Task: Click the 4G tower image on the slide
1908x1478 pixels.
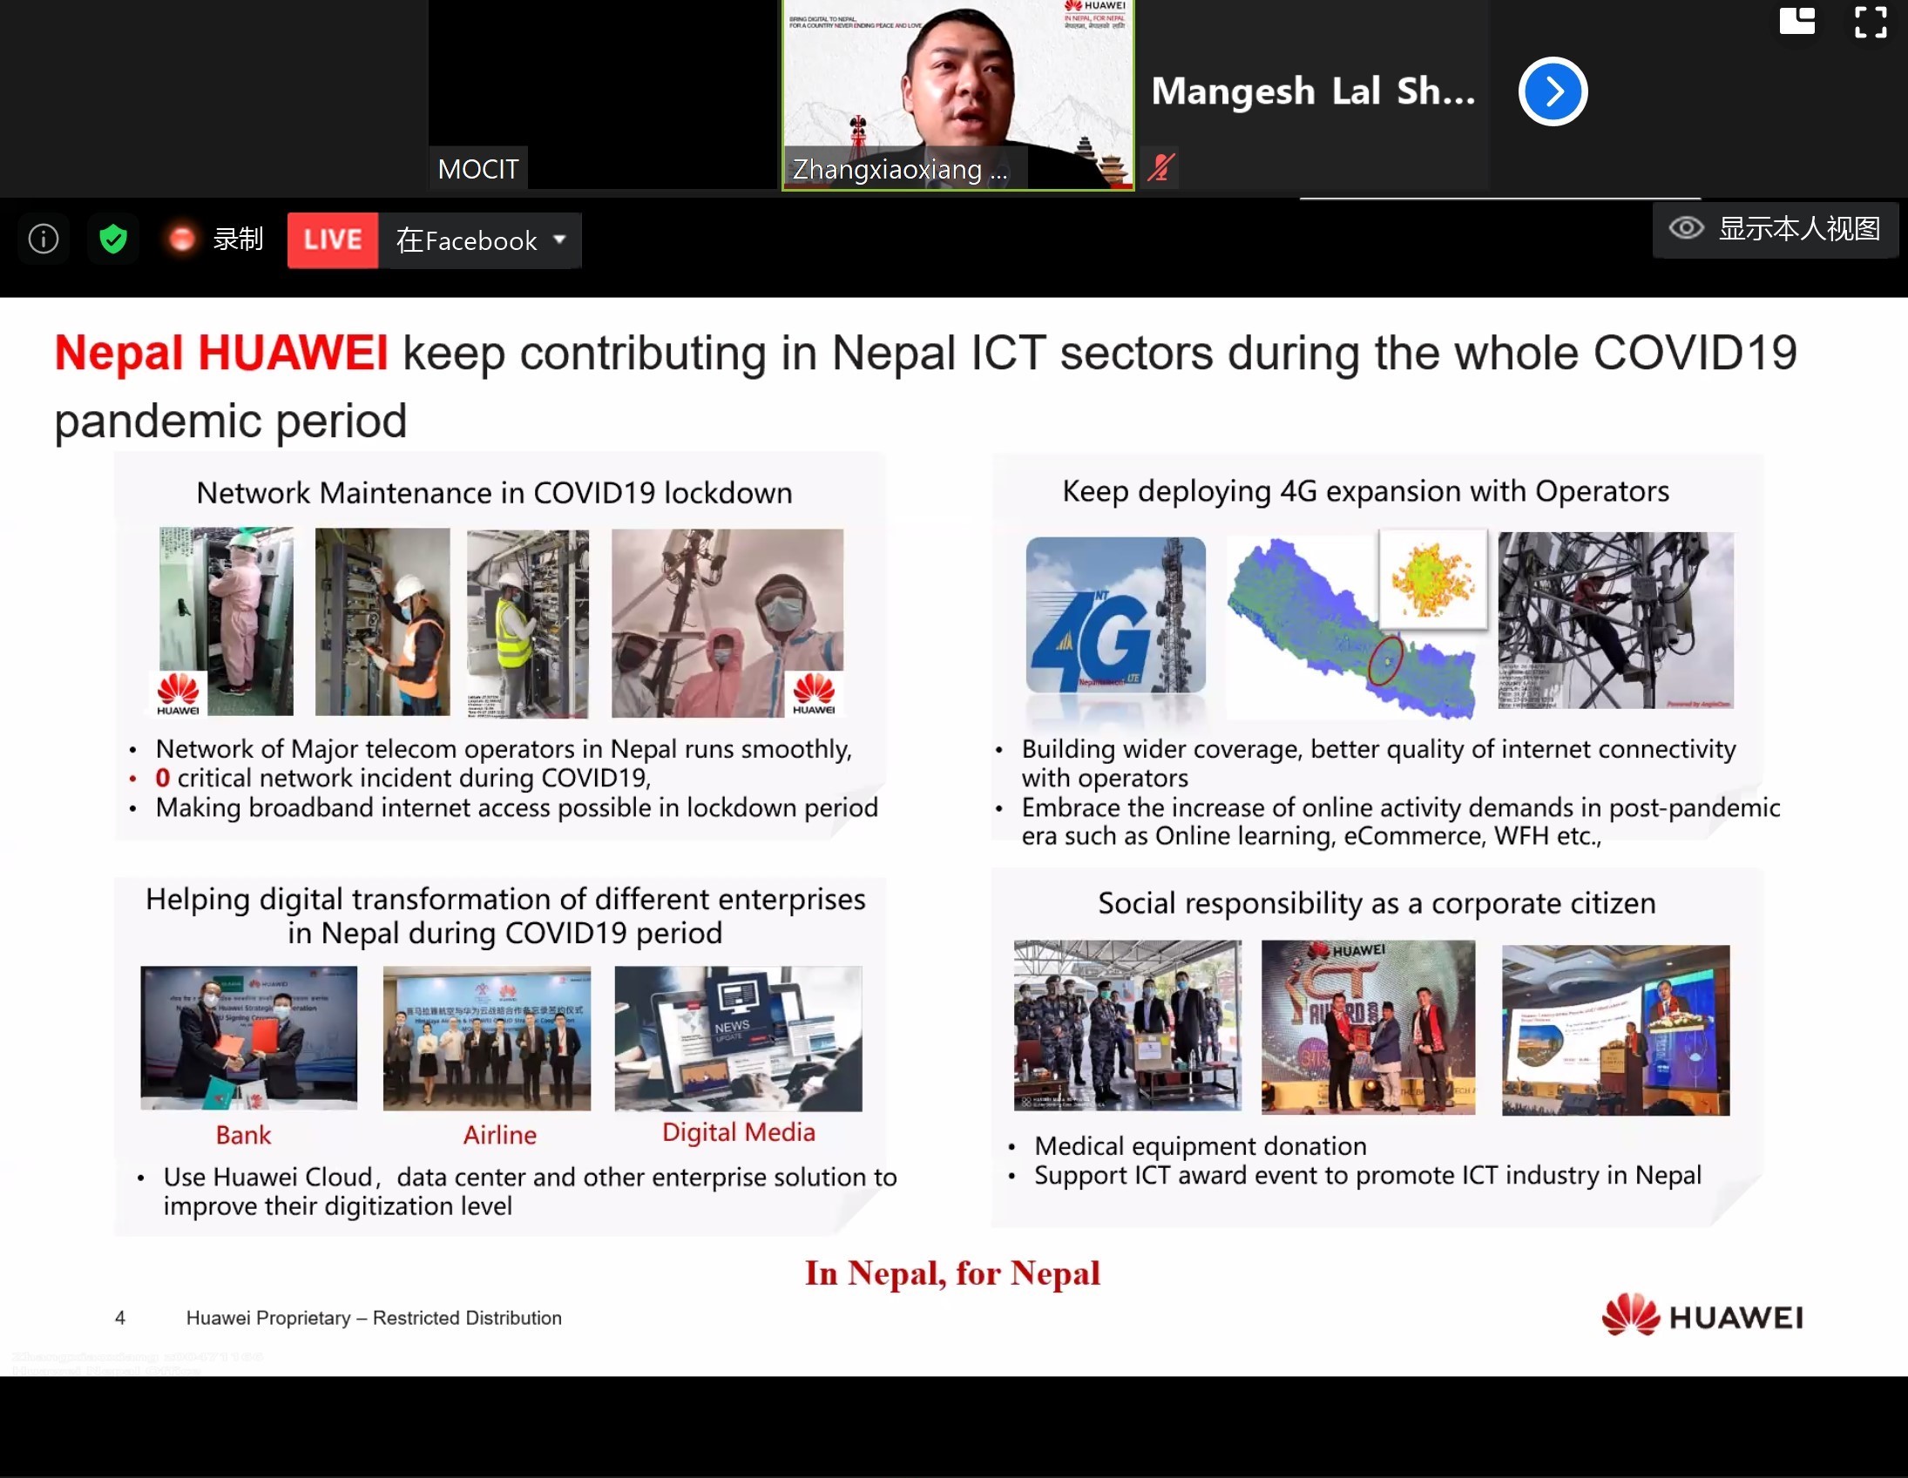Action: pyautogui.click(x=1116, y=616)
